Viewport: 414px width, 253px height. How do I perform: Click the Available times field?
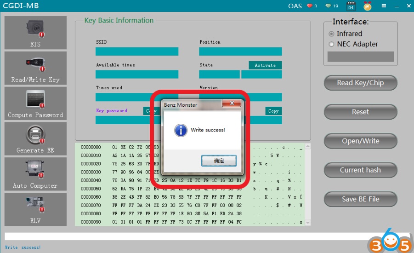[137, 74]
